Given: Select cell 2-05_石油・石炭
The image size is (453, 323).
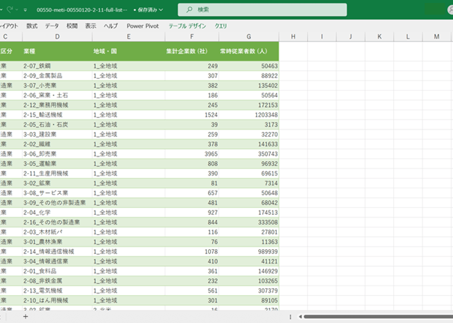Looking at the screenshot, I should pos(57,125).
